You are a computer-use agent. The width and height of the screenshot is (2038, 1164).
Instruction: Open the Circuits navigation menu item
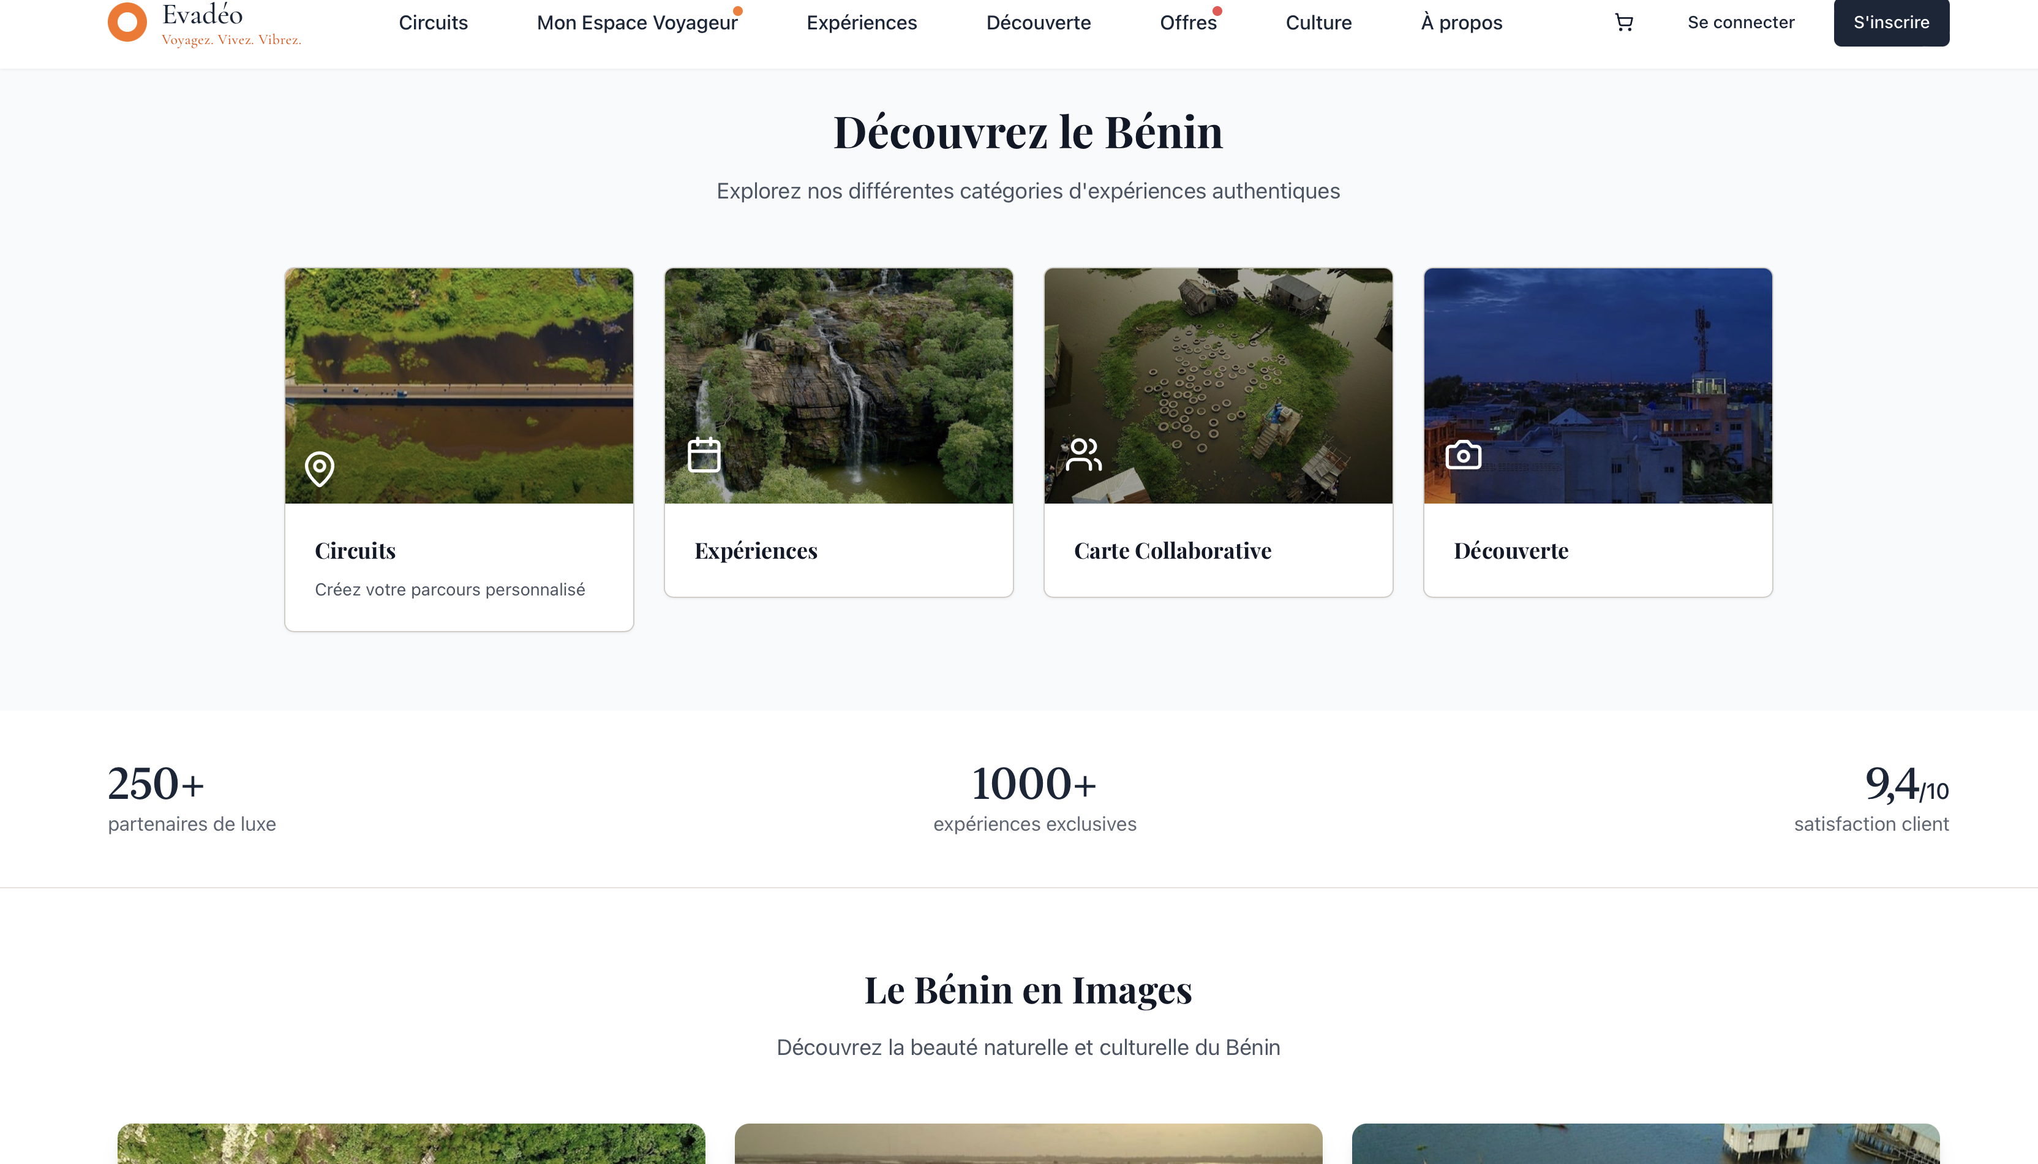[433, 23]
